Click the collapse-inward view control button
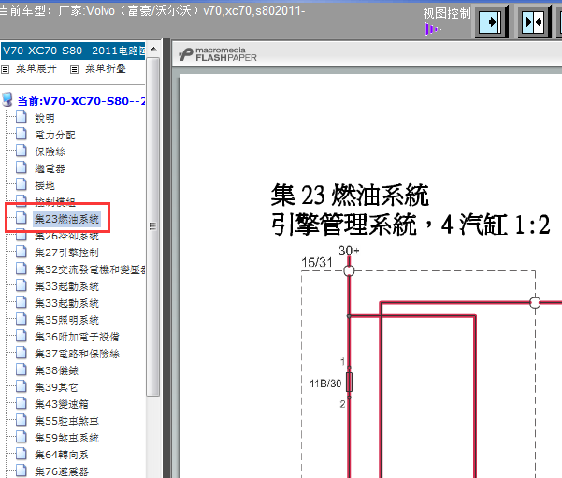This screenshot has width=562, height=478. (534, 22)
